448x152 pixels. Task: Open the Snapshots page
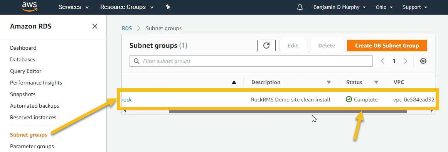[23, 94]
